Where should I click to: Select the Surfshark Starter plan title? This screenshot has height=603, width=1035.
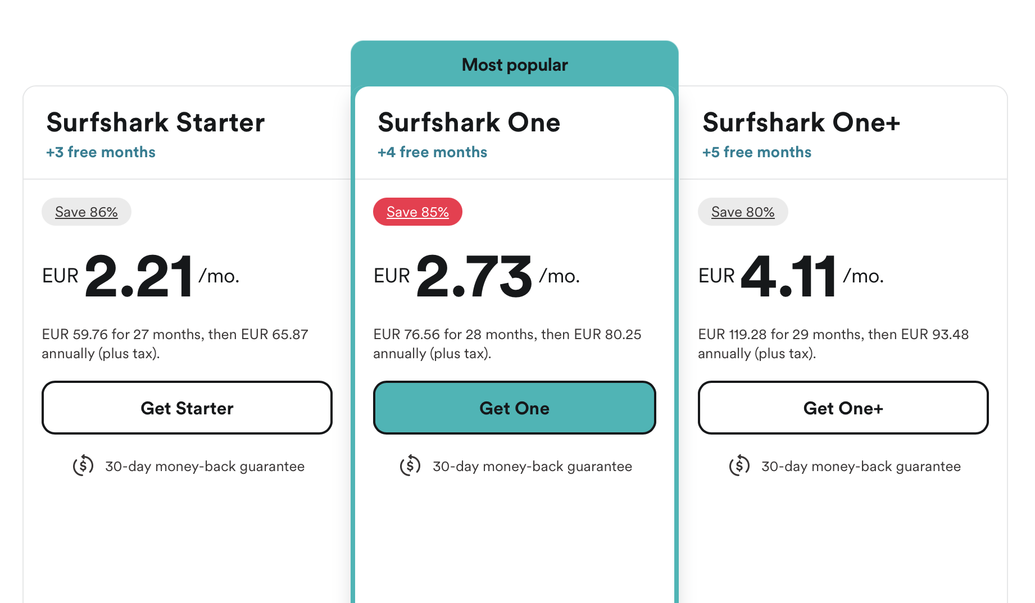pos(156,122)
